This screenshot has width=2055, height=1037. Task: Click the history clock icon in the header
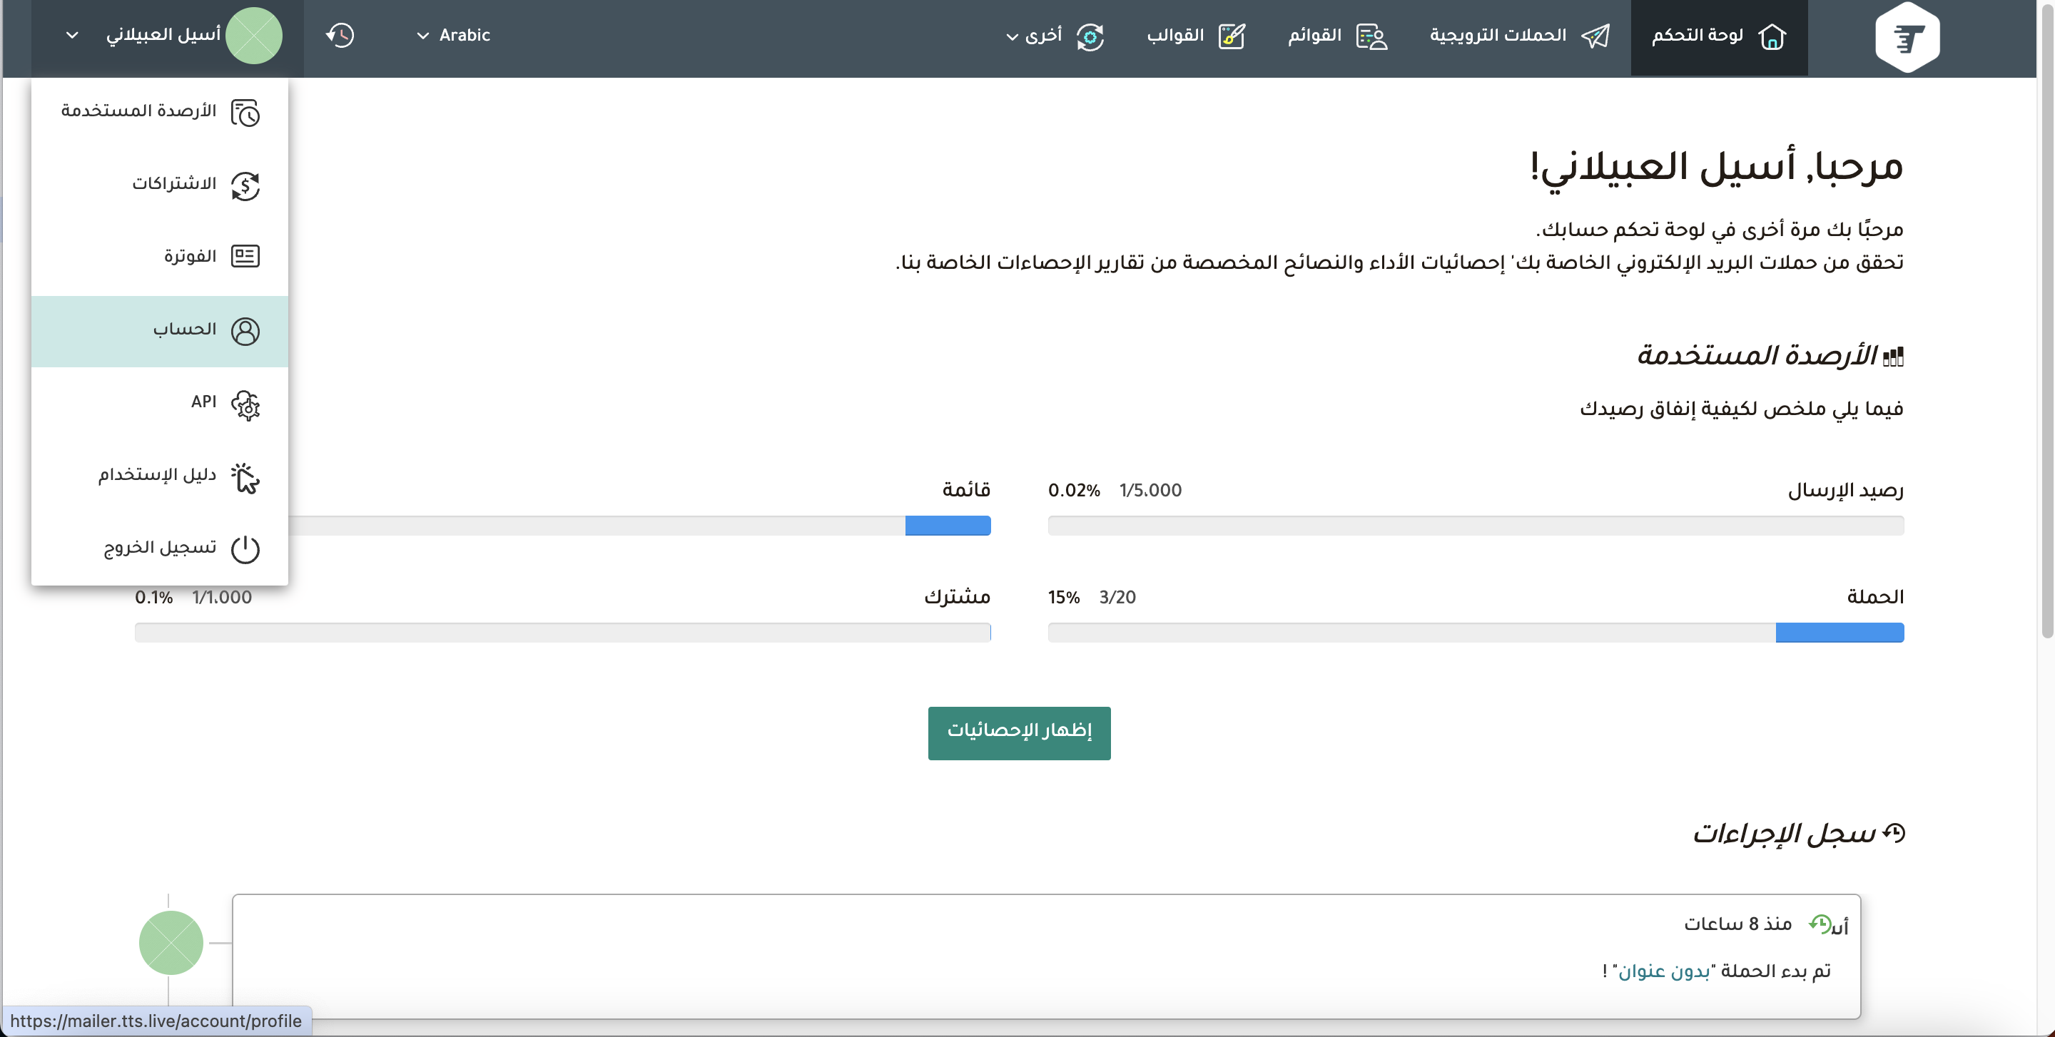tap(340, 35)
